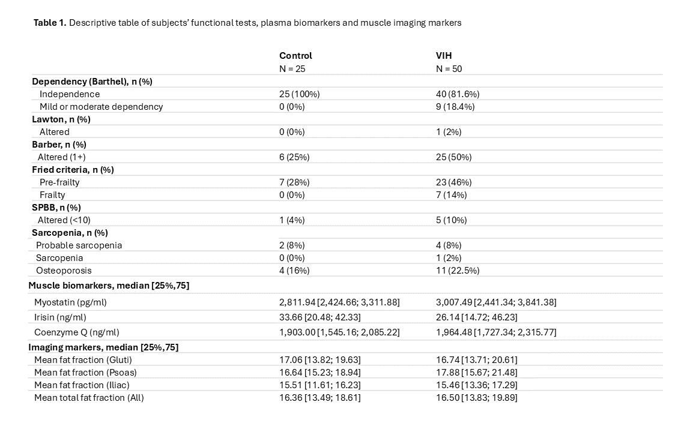Click the Osteoporosis VIH value 11 (22.5%)
This screenshot has width=696, height=423.
pyautogui.click(x=458, y=271)
